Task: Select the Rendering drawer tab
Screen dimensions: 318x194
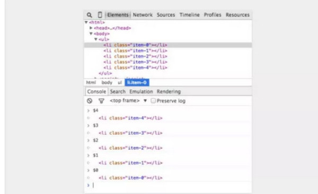Action: 169,91
